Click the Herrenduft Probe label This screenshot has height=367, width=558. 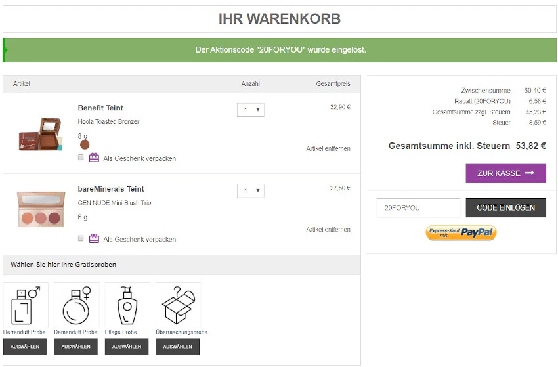tap(24, 332)
